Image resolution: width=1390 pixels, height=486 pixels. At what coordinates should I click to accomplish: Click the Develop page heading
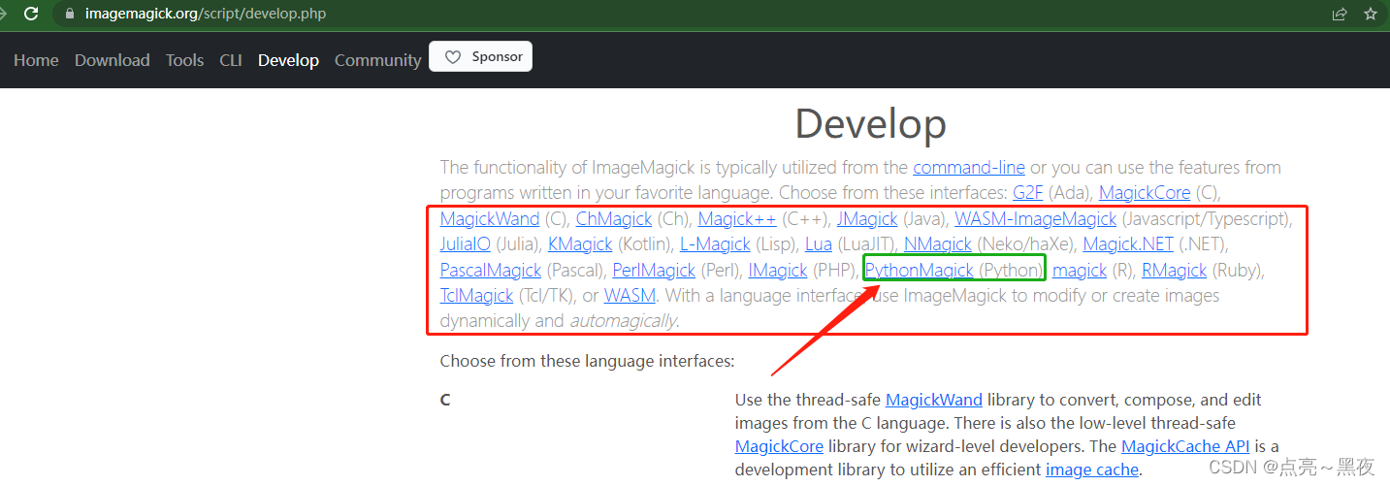871,124
